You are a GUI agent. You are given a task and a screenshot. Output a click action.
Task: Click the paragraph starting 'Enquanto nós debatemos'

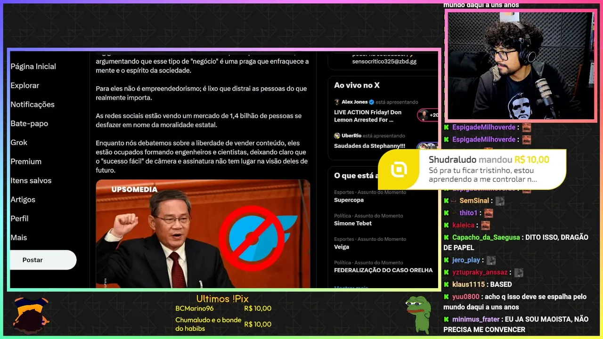[x=202, y=156]
